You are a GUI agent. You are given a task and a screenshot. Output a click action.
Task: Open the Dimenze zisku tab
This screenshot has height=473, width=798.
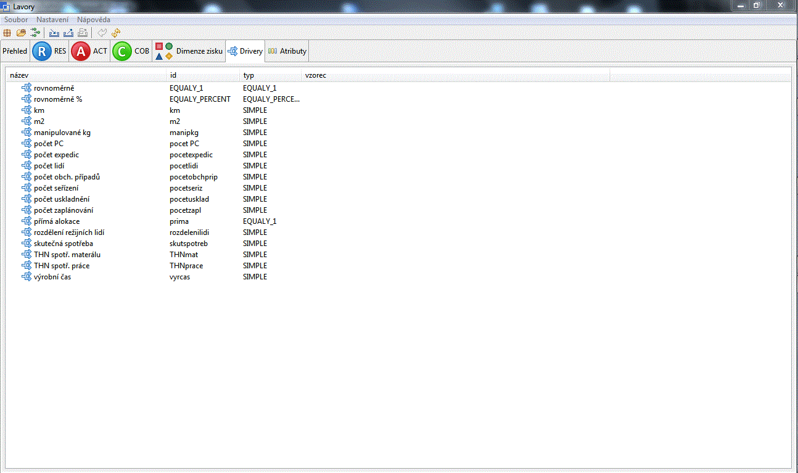point(189,51)
